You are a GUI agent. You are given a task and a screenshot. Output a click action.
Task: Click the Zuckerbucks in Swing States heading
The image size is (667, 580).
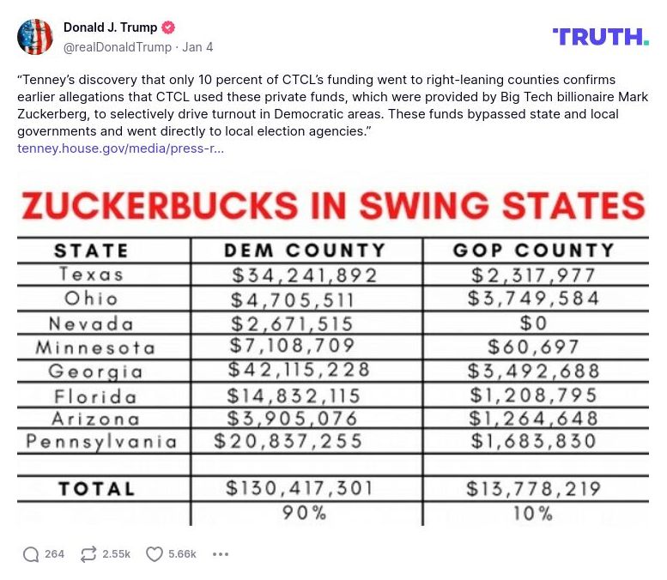[333, 206]
